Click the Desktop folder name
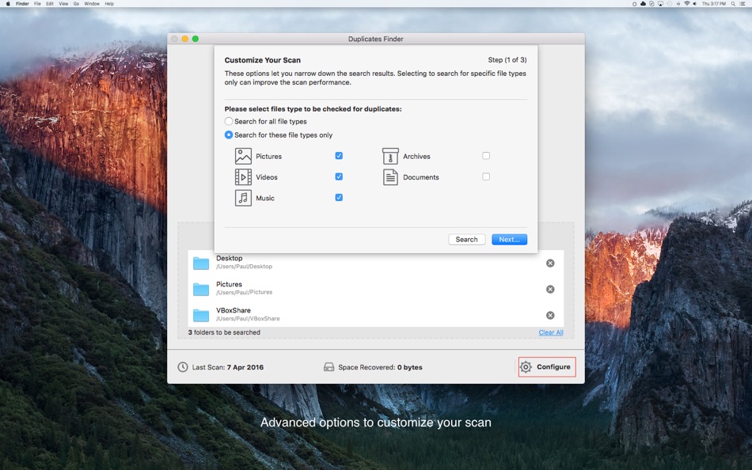The width and height of the screenshot is (752, 470). [x=230, y=258]
